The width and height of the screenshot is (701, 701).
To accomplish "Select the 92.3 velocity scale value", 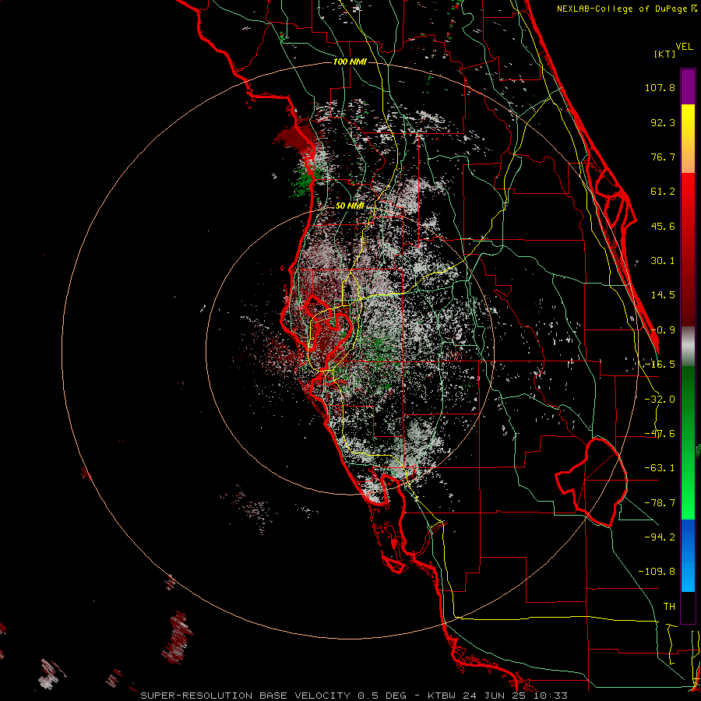I will 663,122.
